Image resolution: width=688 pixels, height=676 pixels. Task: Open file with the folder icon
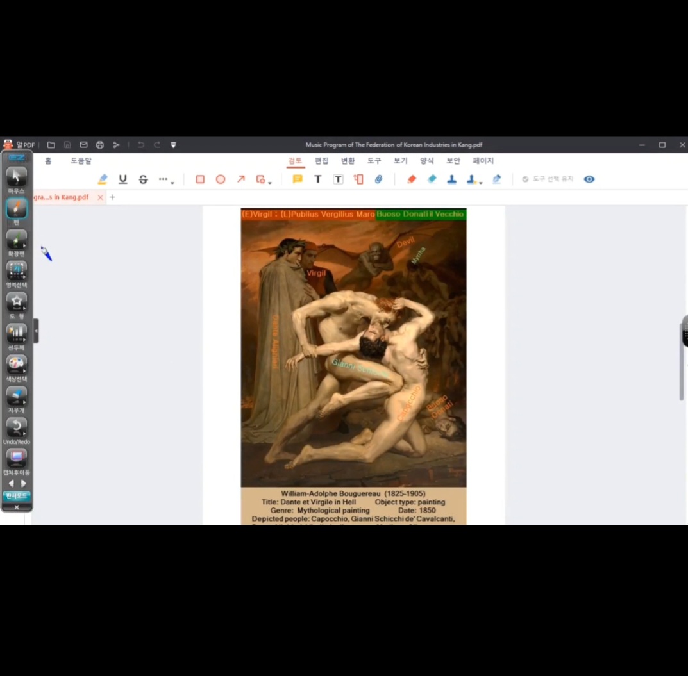(51, 145)
